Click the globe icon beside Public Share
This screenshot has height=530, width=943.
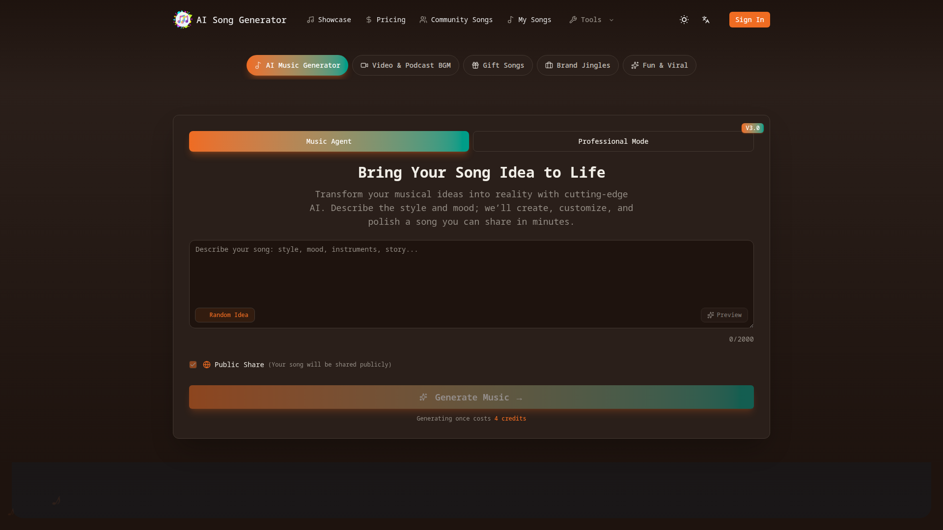[x=207, y=365]
